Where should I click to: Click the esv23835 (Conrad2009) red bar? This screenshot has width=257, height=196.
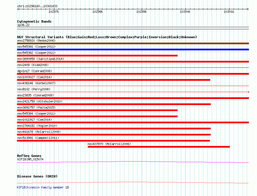pyautogui.click(x=133, y=98)
